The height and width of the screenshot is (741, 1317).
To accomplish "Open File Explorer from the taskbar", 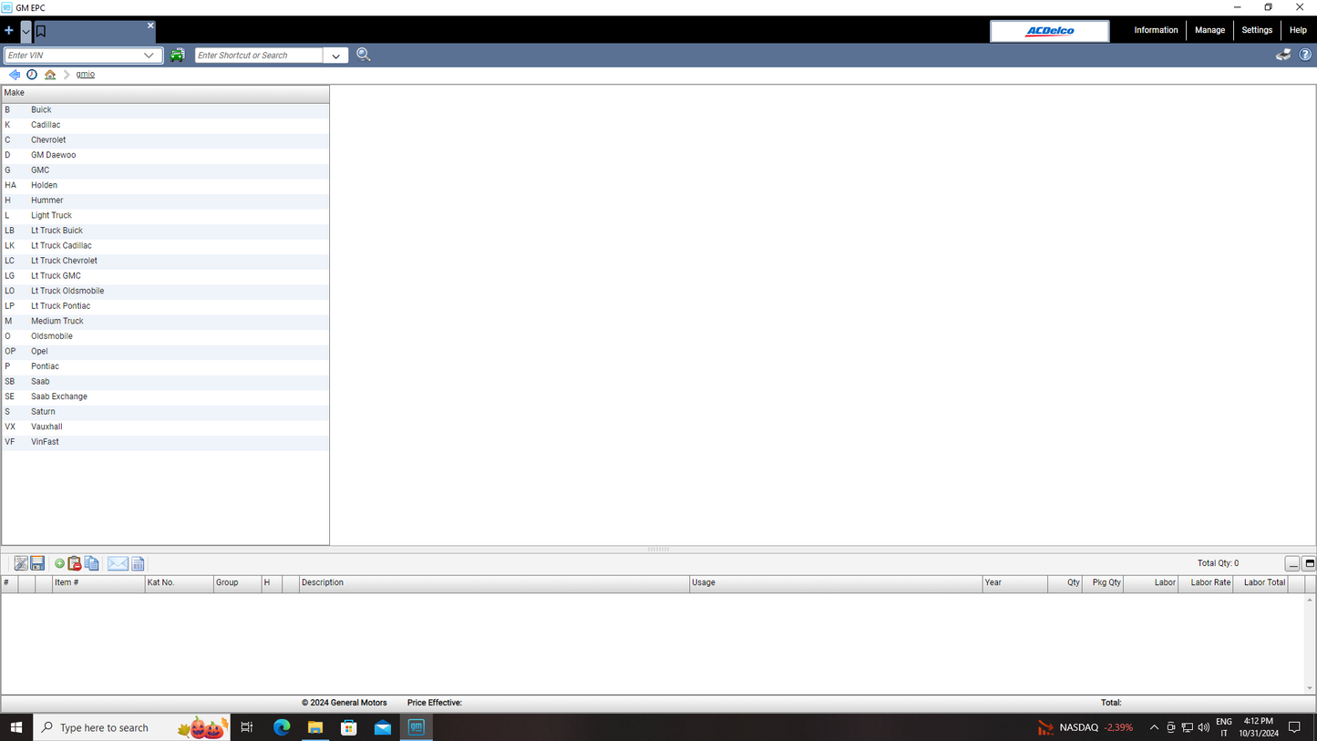I will point(315,727).
